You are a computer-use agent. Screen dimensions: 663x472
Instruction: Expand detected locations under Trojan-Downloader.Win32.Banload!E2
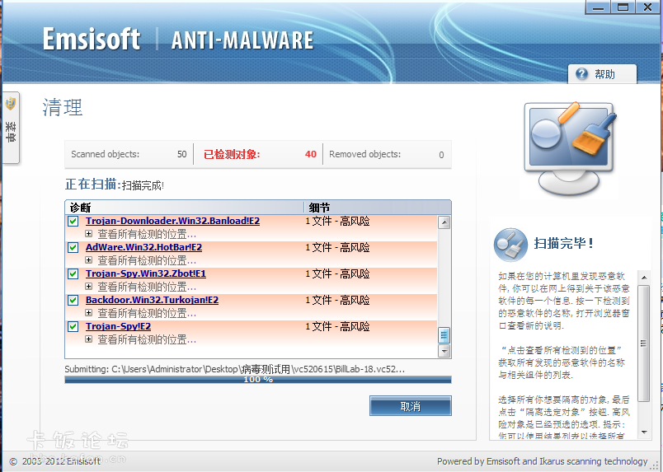(88, 234)
